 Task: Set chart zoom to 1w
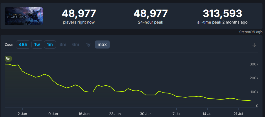[37, 45]
